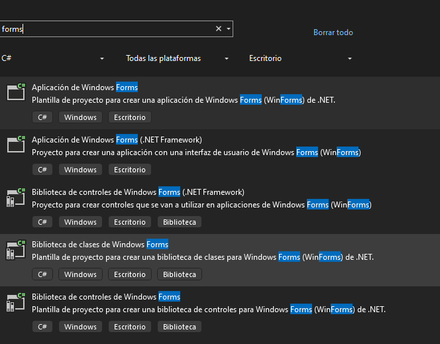440x344 pixels.
Task: Click Biblioteca tag in the last Biblioteca de controles row
Action: pos(180,327)
